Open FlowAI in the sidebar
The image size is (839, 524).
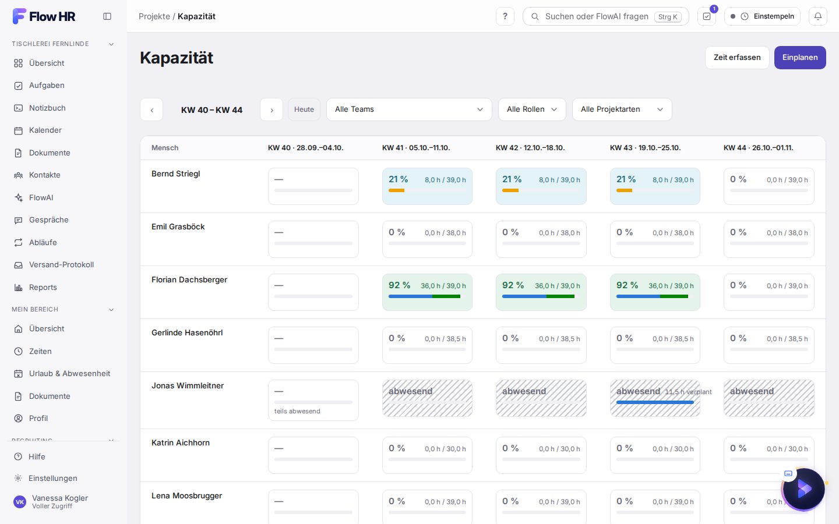coord(64,197)
